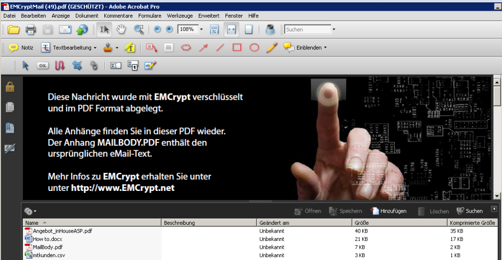The image size is (502, 260).
Task: Add a Notiz sticky note
Action: [x=21, y=47]
